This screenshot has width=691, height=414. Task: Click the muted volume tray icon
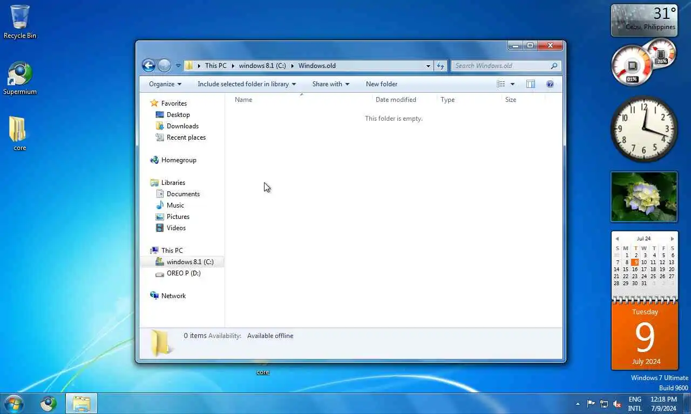coord(617,404)
